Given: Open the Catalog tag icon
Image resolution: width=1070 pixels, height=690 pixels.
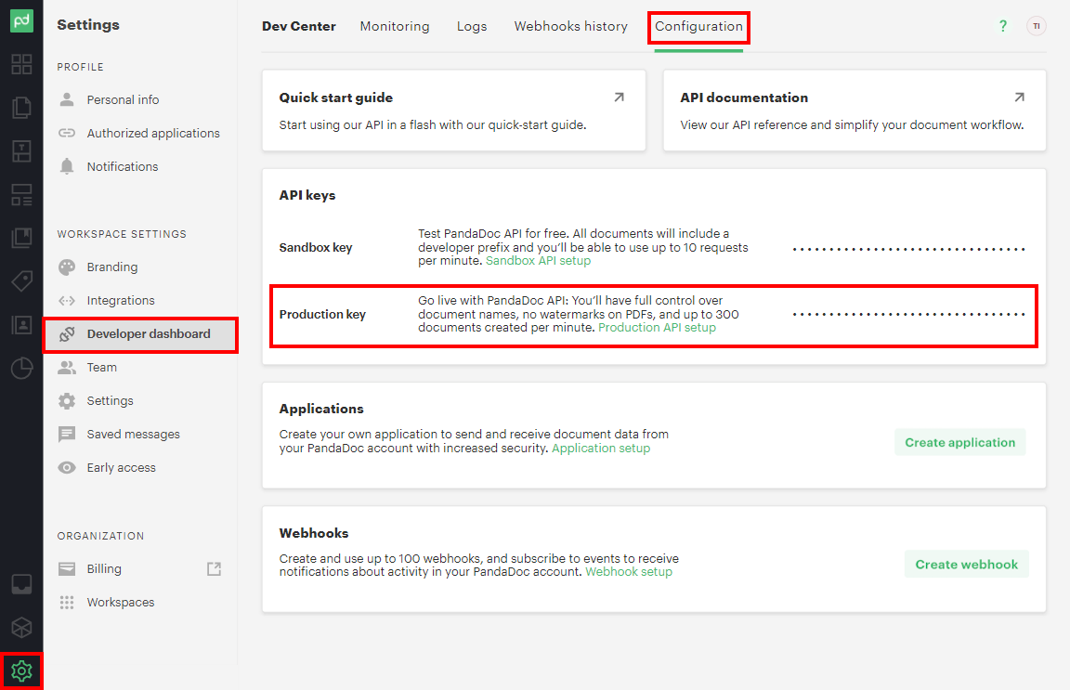Looking at the screenshot, I should 22,280.
